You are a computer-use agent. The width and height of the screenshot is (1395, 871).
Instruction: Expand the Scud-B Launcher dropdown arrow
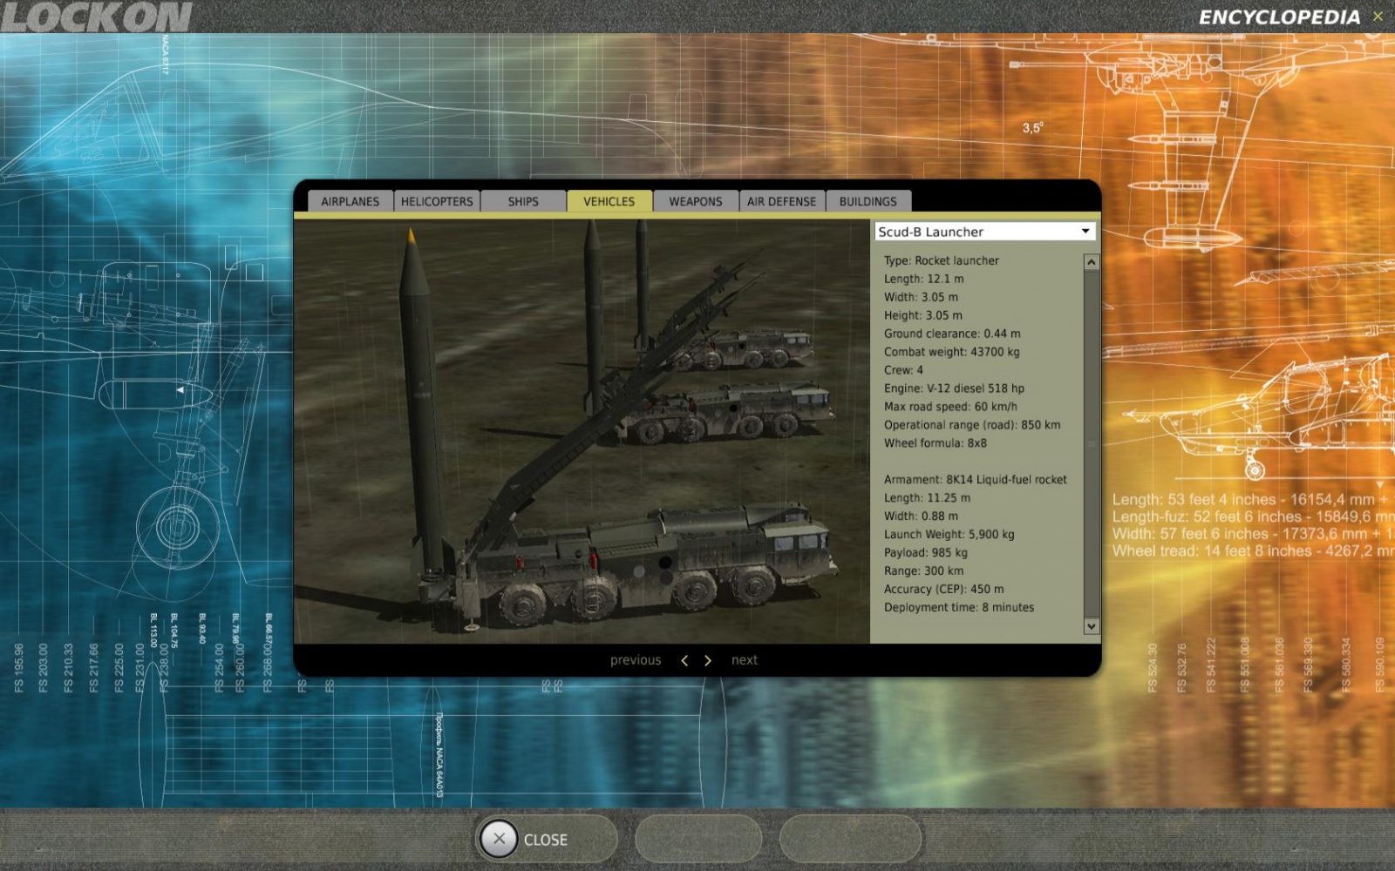click(1085, 232)
